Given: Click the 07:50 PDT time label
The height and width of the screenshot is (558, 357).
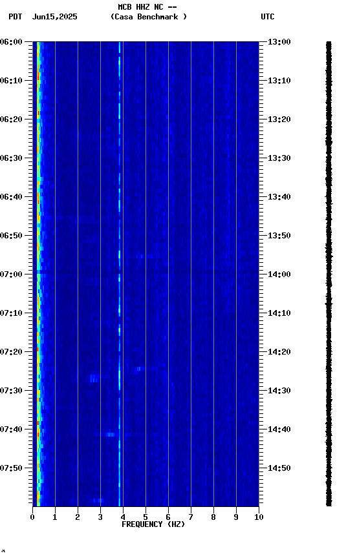Looking at the screenshot, I should click(11, 468).
